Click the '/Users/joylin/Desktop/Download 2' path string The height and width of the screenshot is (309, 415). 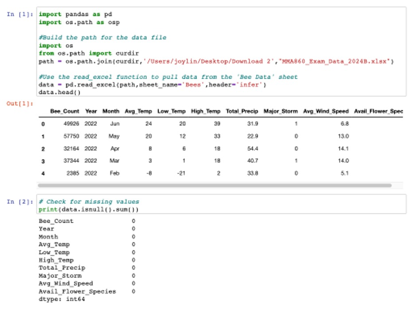click(x=208, y=62)
